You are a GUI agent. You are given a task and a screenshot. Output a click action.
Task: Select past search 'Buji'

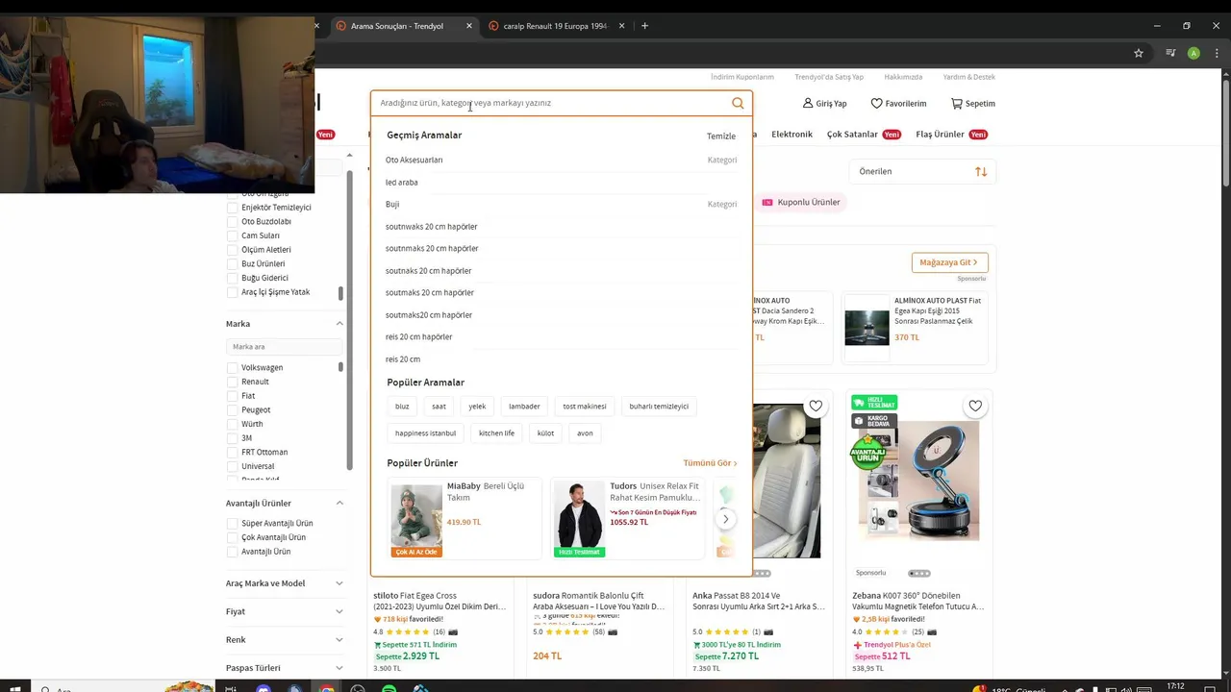[392, 204]
